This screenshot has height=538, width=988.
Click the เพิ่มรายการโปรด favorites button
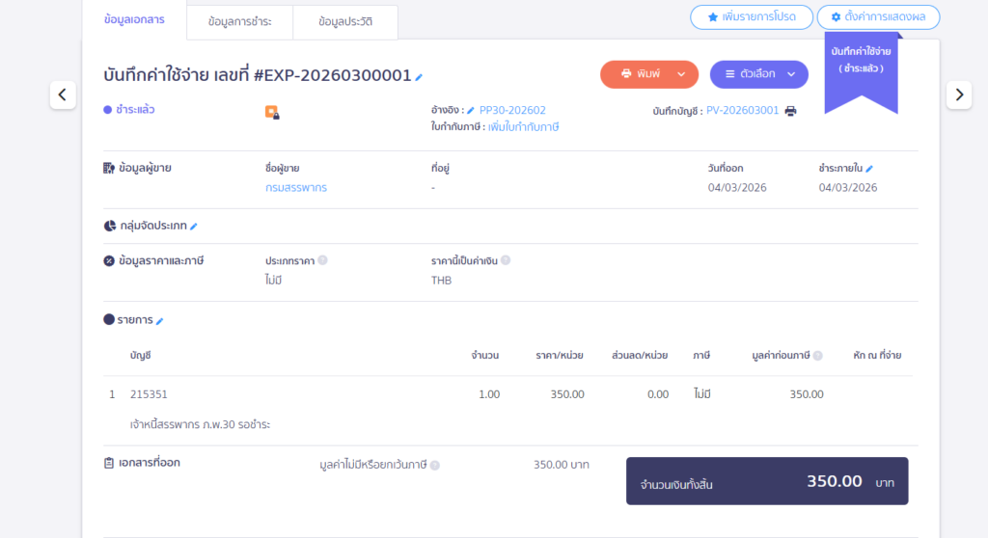tap(751, 17)
